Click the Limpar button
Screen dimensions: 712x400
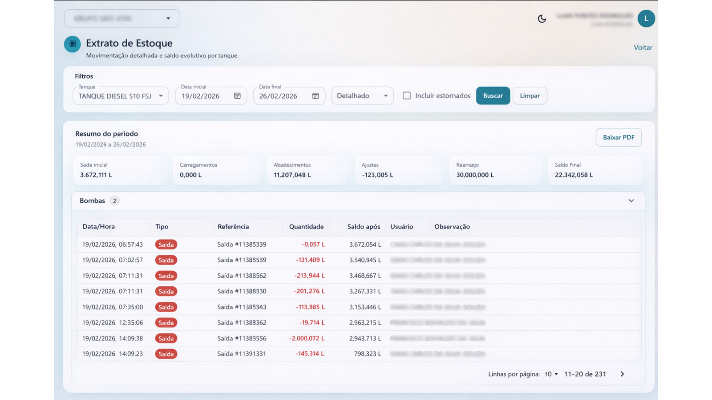coord(530,96)
